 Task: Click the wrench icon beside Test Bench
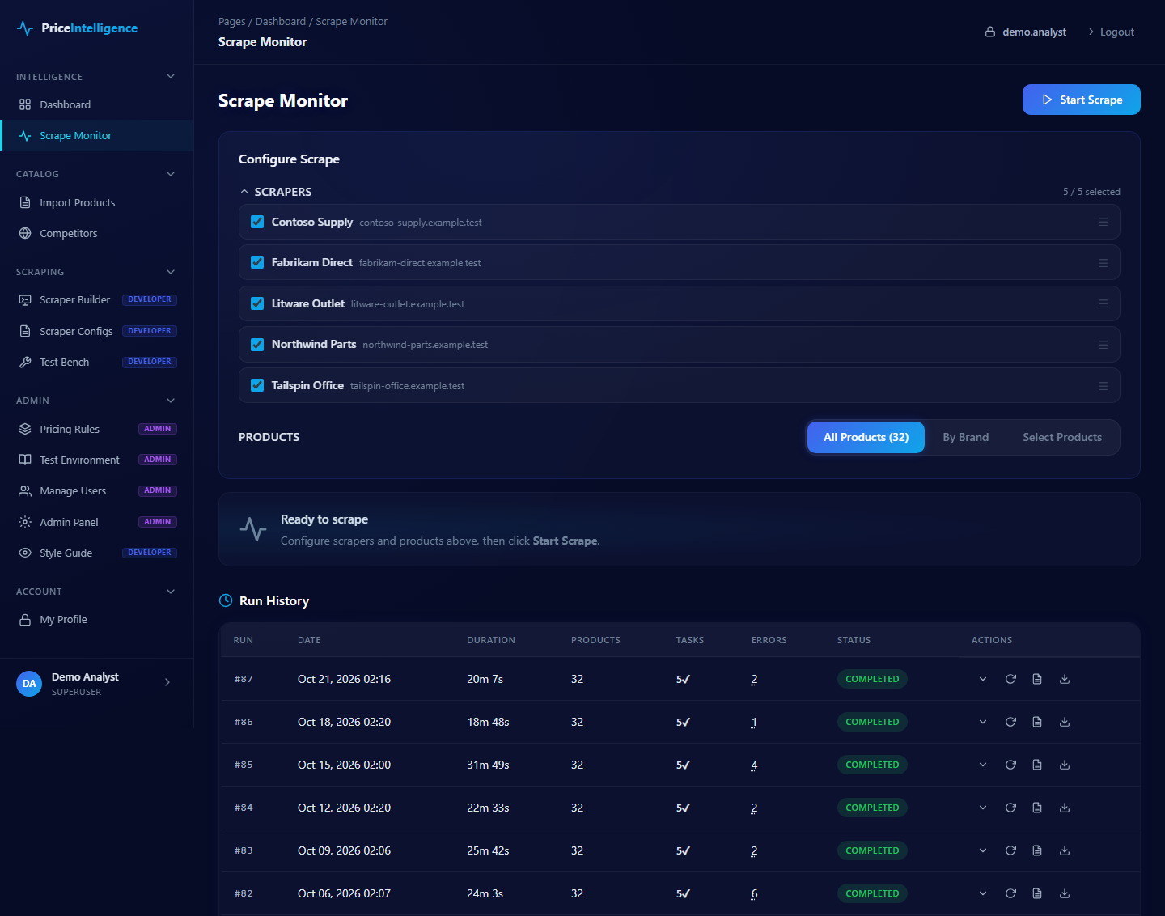(25, 362)
